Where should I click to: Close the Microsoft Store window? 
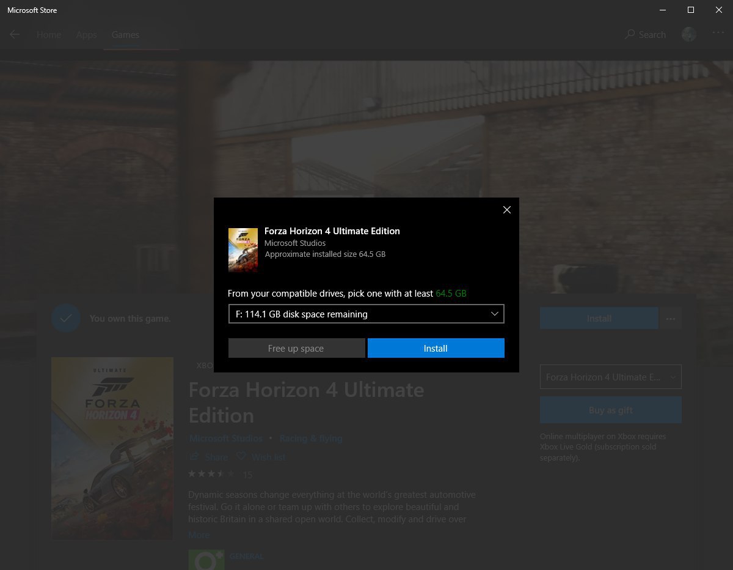[x=719, y=10]
